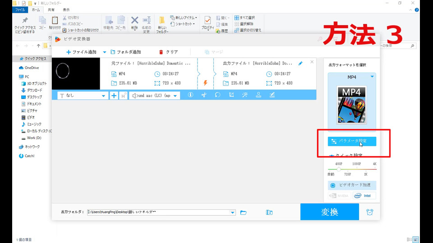Click the Explorer 削除 delete icon
This screenshot has height=243, width=433.
pos(134,23)
